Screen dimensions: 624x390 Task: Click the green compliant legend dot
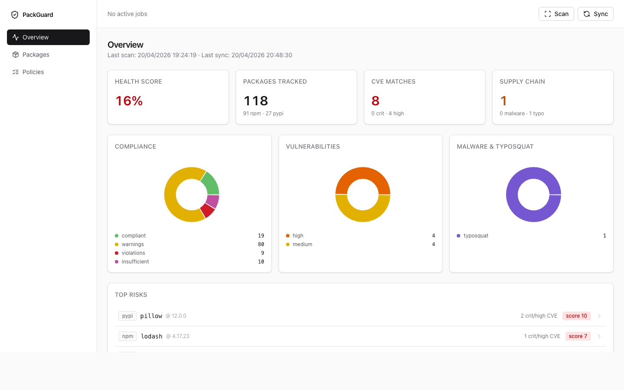coord(117,236)
